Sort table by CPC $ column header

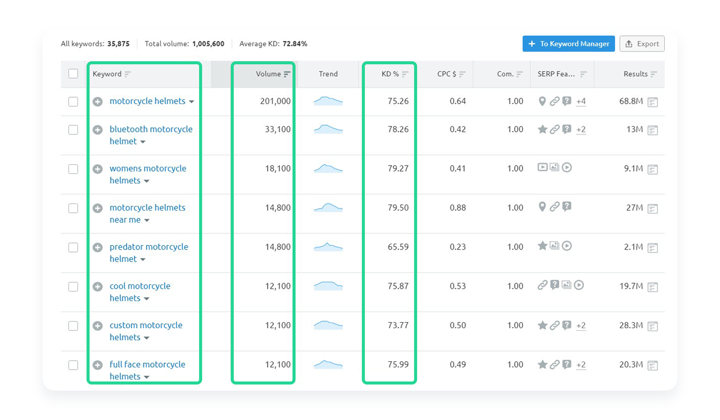(x=451, y=74)
